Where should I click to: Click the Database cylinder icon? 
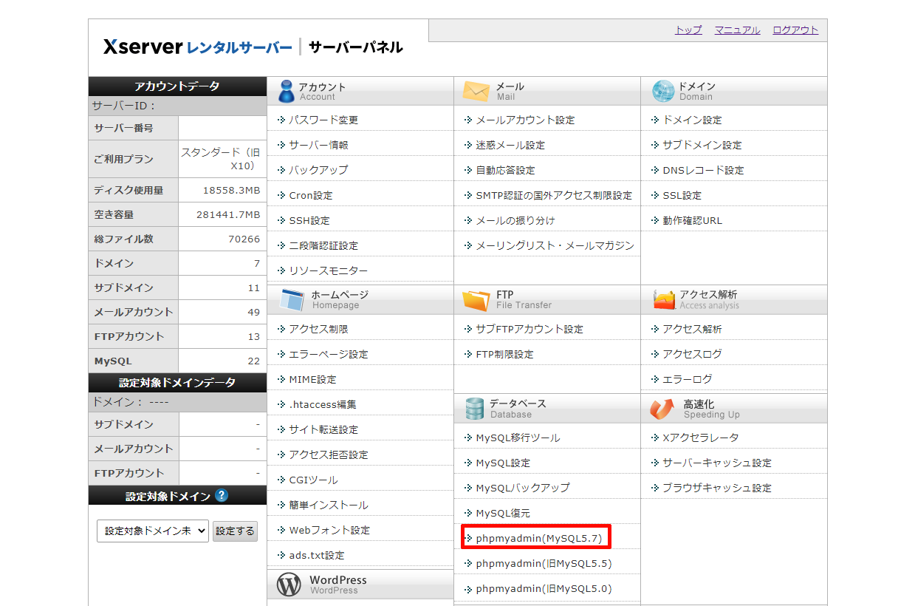click(474, 409)
